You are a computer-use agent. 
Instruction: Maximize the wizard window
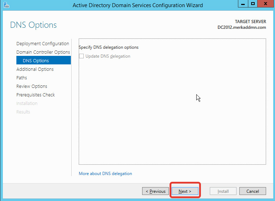253,4
